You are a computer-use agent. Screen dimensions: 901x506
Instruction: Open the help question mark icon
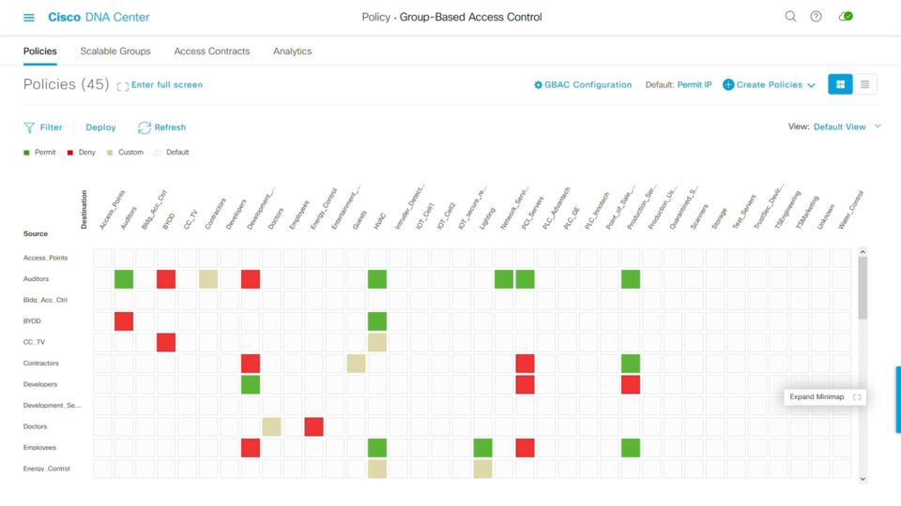pyautogui.click(x=816, y=17)
